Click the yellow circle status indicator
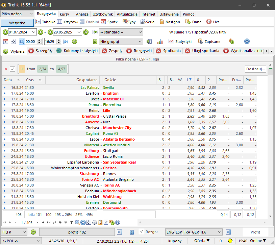The width and height of the screenshot is (275, 245). [230, 241]
